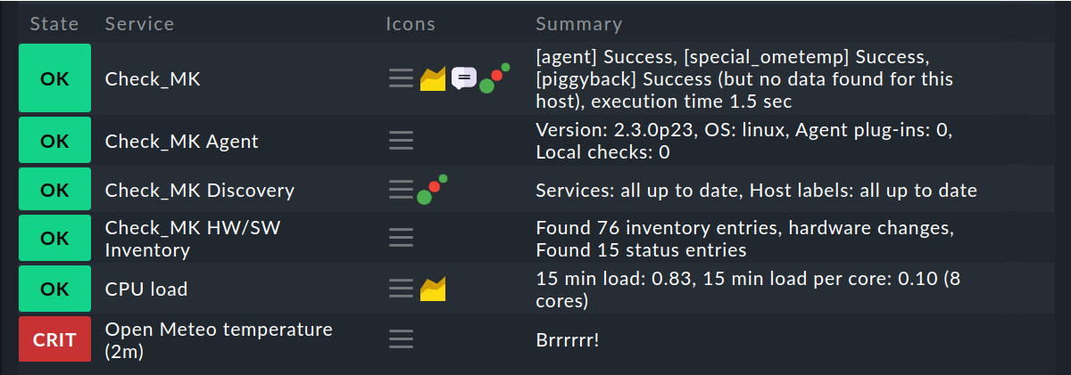Open action menu for Open Meteo temperature
Image resolution: width=1071 pixels, height=375 pixels.
click(x=401, y=338)
